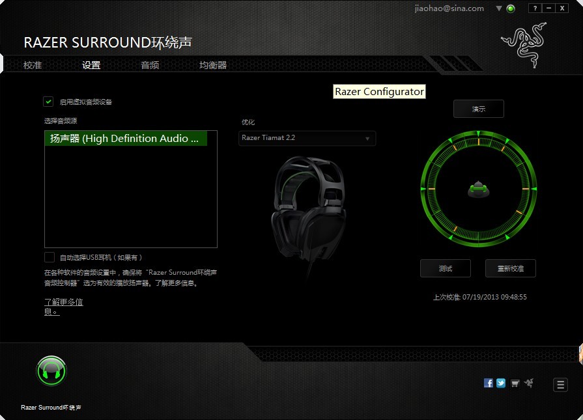Open the 了解更多信息 link
This screenshot has height=420, width=583.
tap(64, 307)
